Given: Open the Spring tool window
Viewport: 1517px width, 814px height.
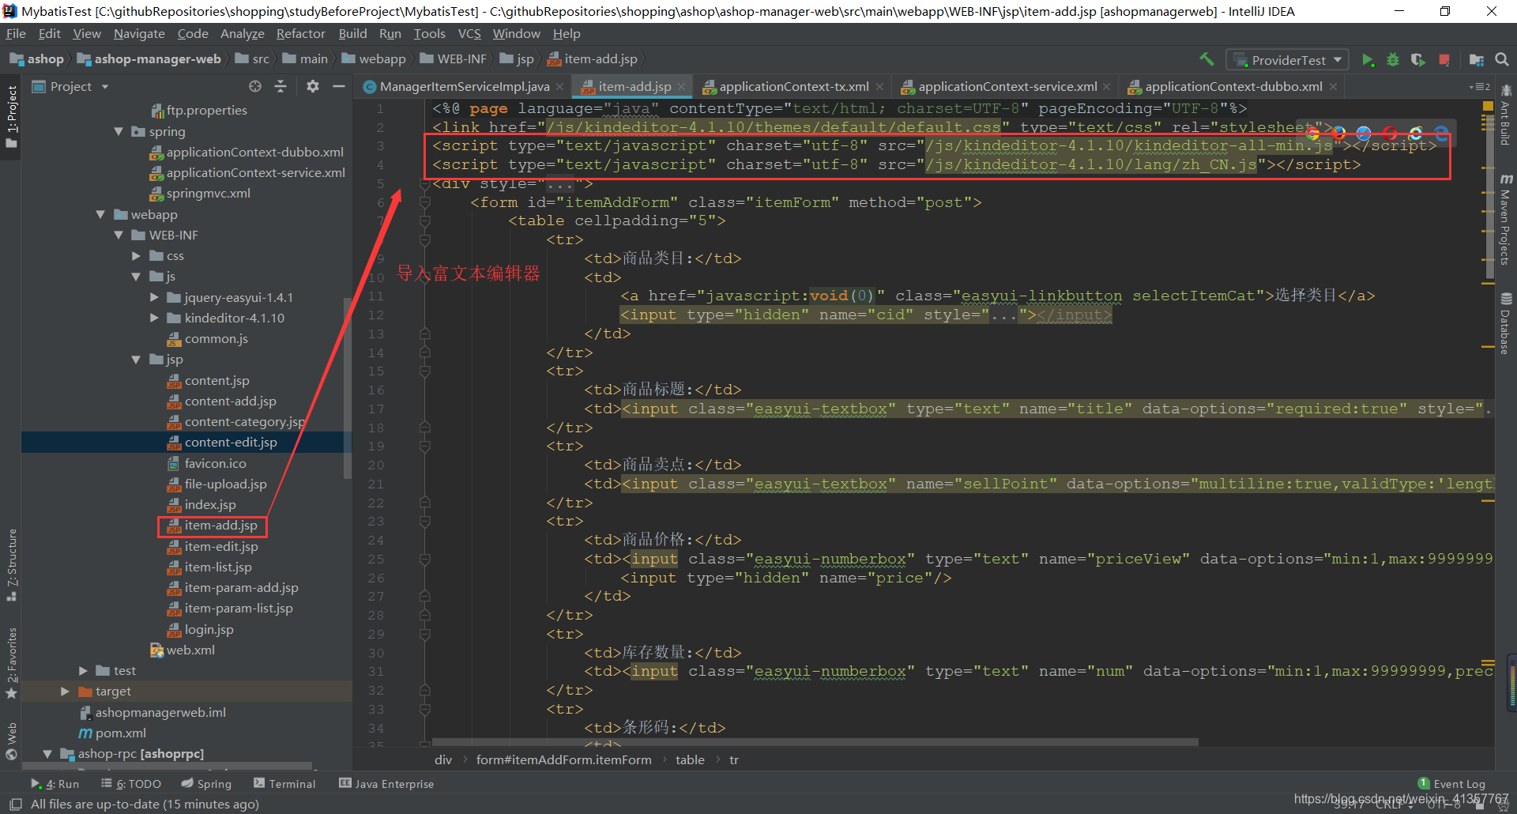Looking at the screenshot, I should click(206, 784).
